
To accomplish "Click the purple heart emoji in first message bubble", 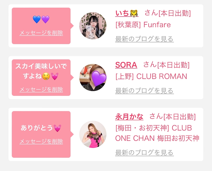I will coord(45,19).
